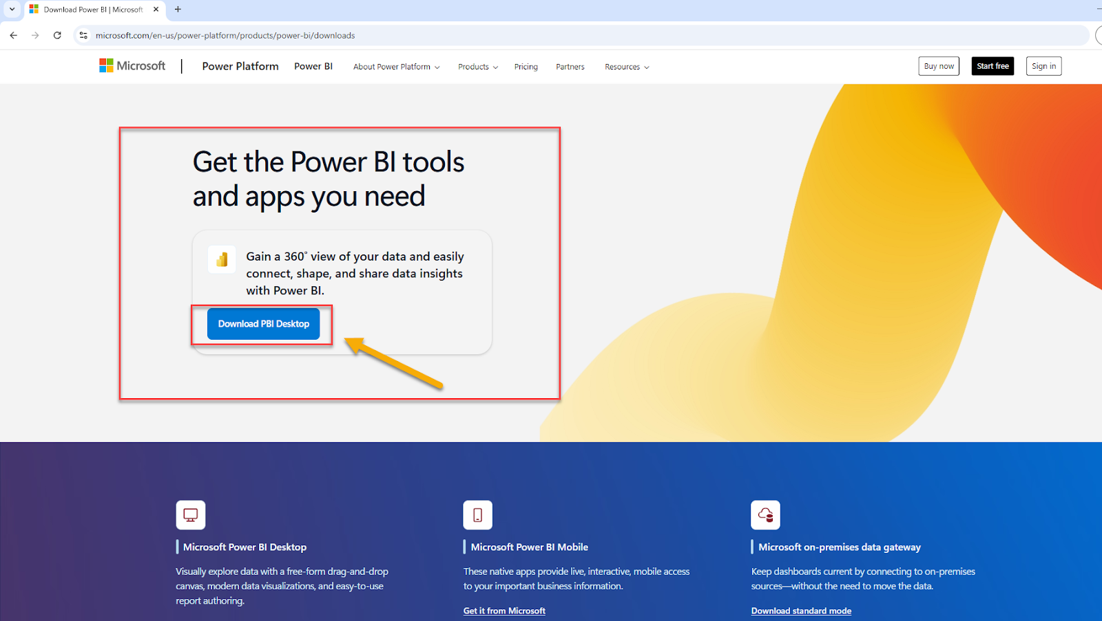Open the tab search dropdown arrow

(12, 10)
